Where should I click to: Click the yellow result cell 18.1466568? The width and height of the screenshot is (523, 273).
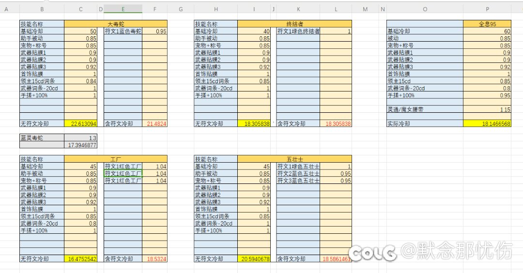click(x=487, y=123)
